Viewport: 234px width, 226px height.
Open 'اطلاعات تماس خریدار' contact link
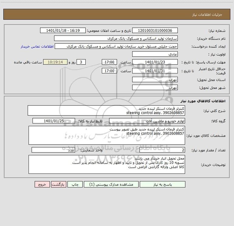pyautogui.click(x=37, y=46)
